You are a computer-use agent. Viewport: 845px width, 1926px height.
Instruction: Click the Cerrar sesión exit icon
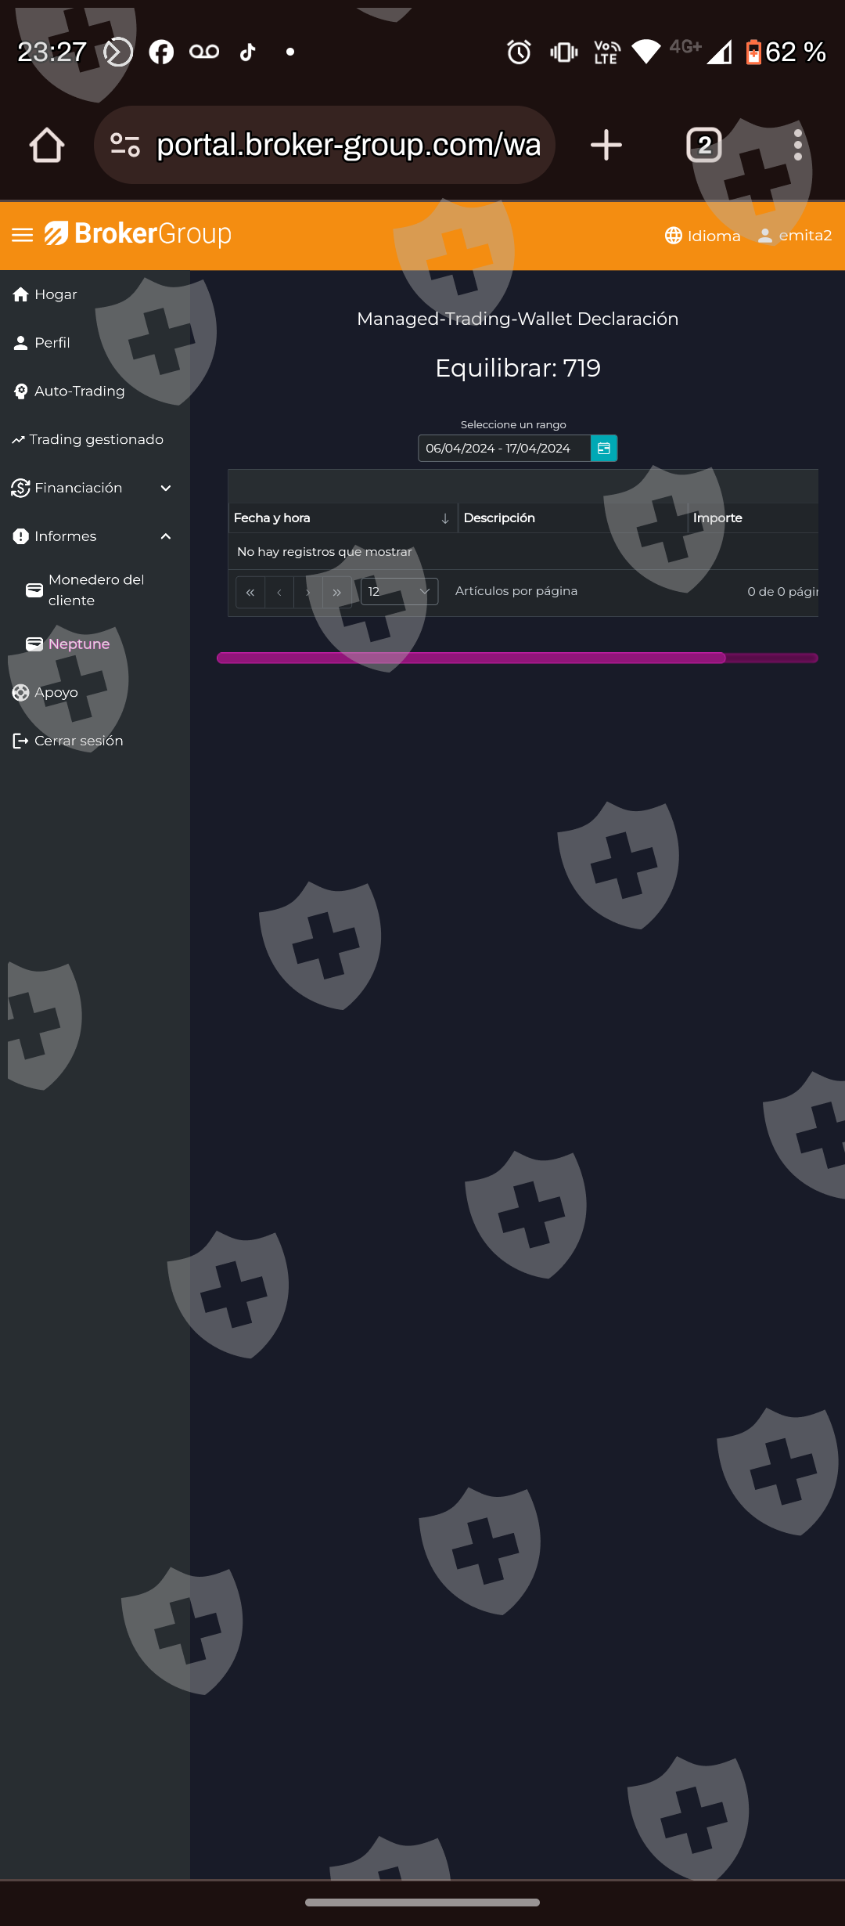pos(21,741)
